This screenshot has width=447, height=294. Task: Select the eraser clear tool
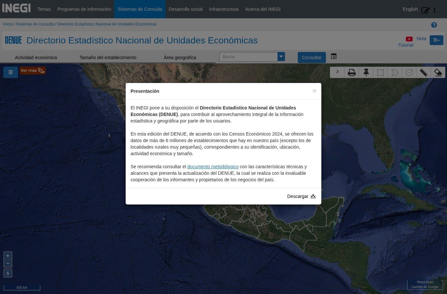click(438, 73)
